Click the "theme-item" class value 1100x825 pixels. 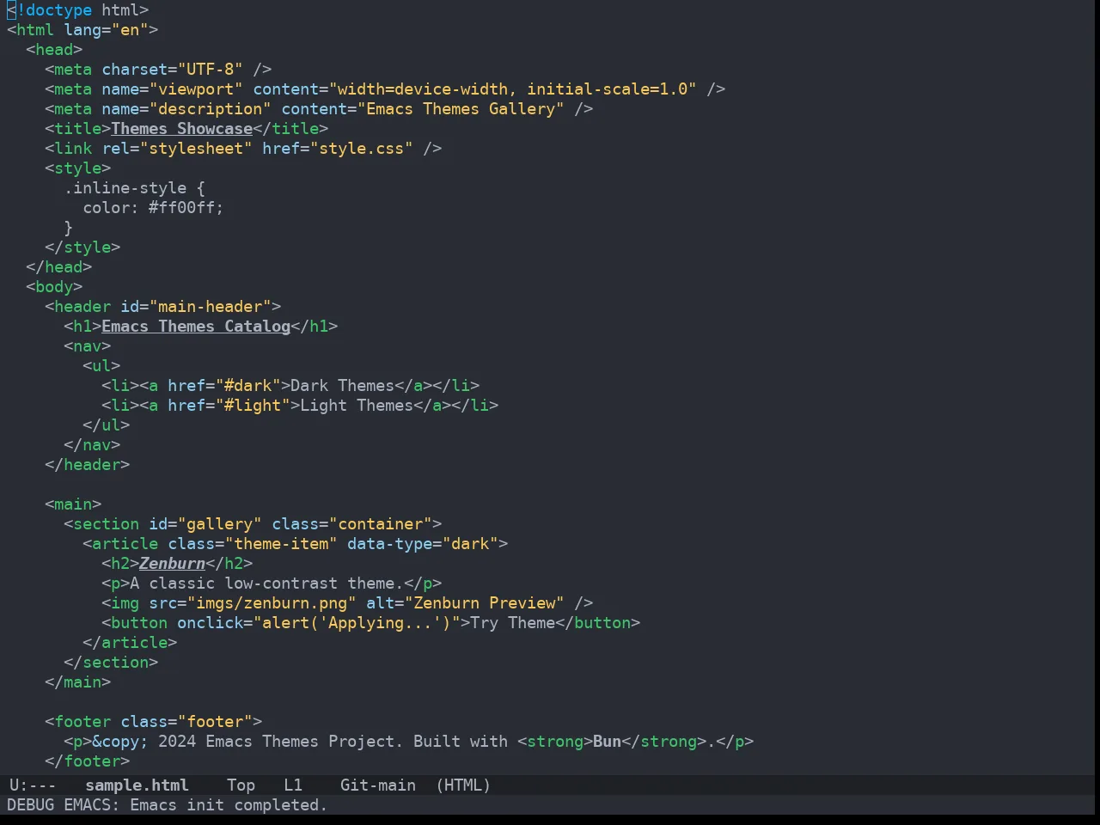tap(281, 544)
